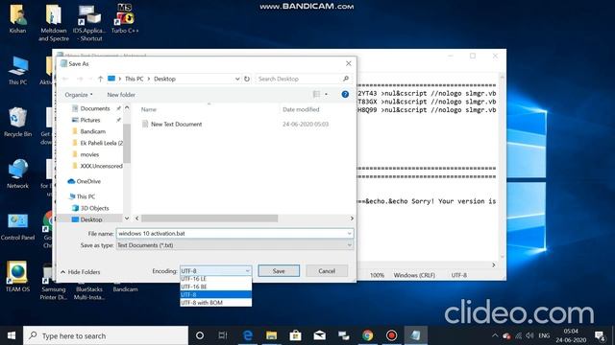Click This PC in address breadcrumb
Screen dimensions: 615x345
[x=135, y=79]
